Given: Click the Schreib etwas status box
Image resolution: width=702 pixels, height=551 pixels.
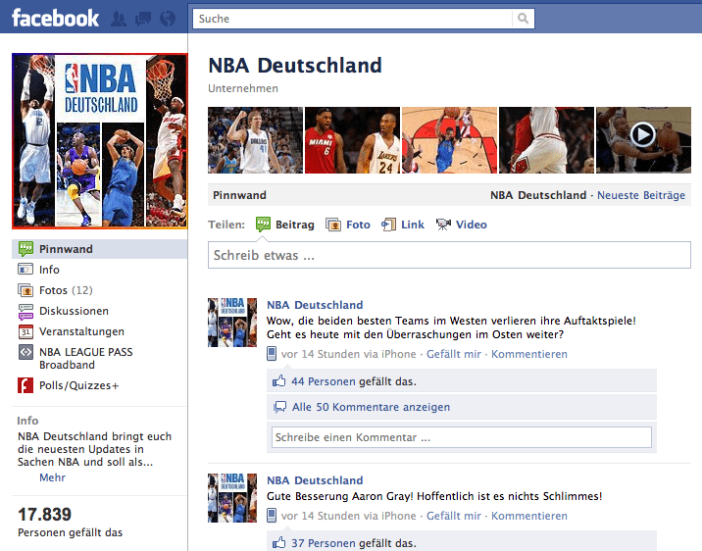Looking at the screenshot, I should (449, 255).
